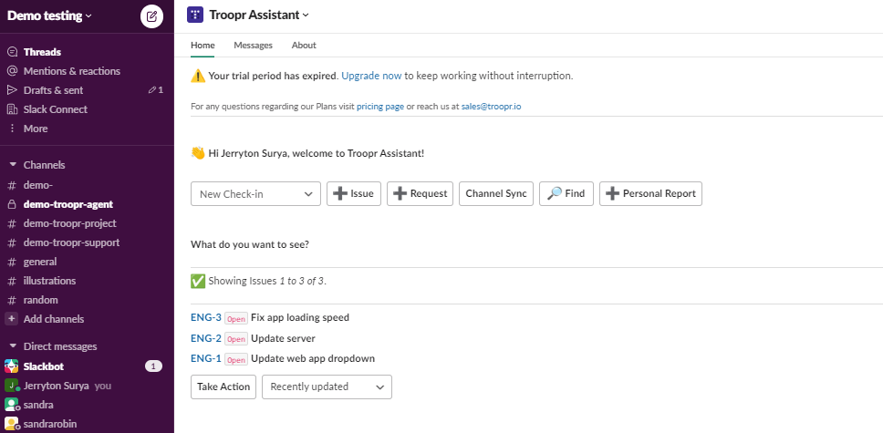Click the Troopr Assistant app logo icon
This screenshot has height=433, width=883.
[x=195, y=15]
